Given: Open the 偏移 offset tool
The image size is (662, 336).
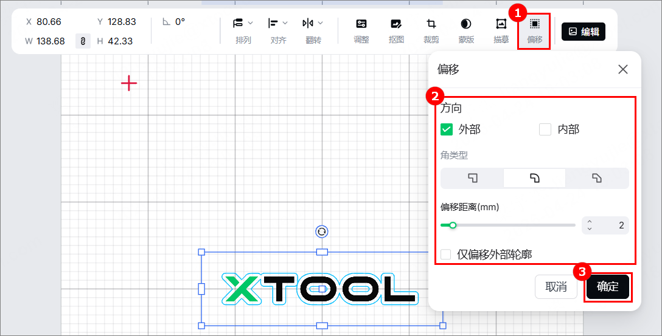Looking at the screenshot, I should [x=534, y=31].
